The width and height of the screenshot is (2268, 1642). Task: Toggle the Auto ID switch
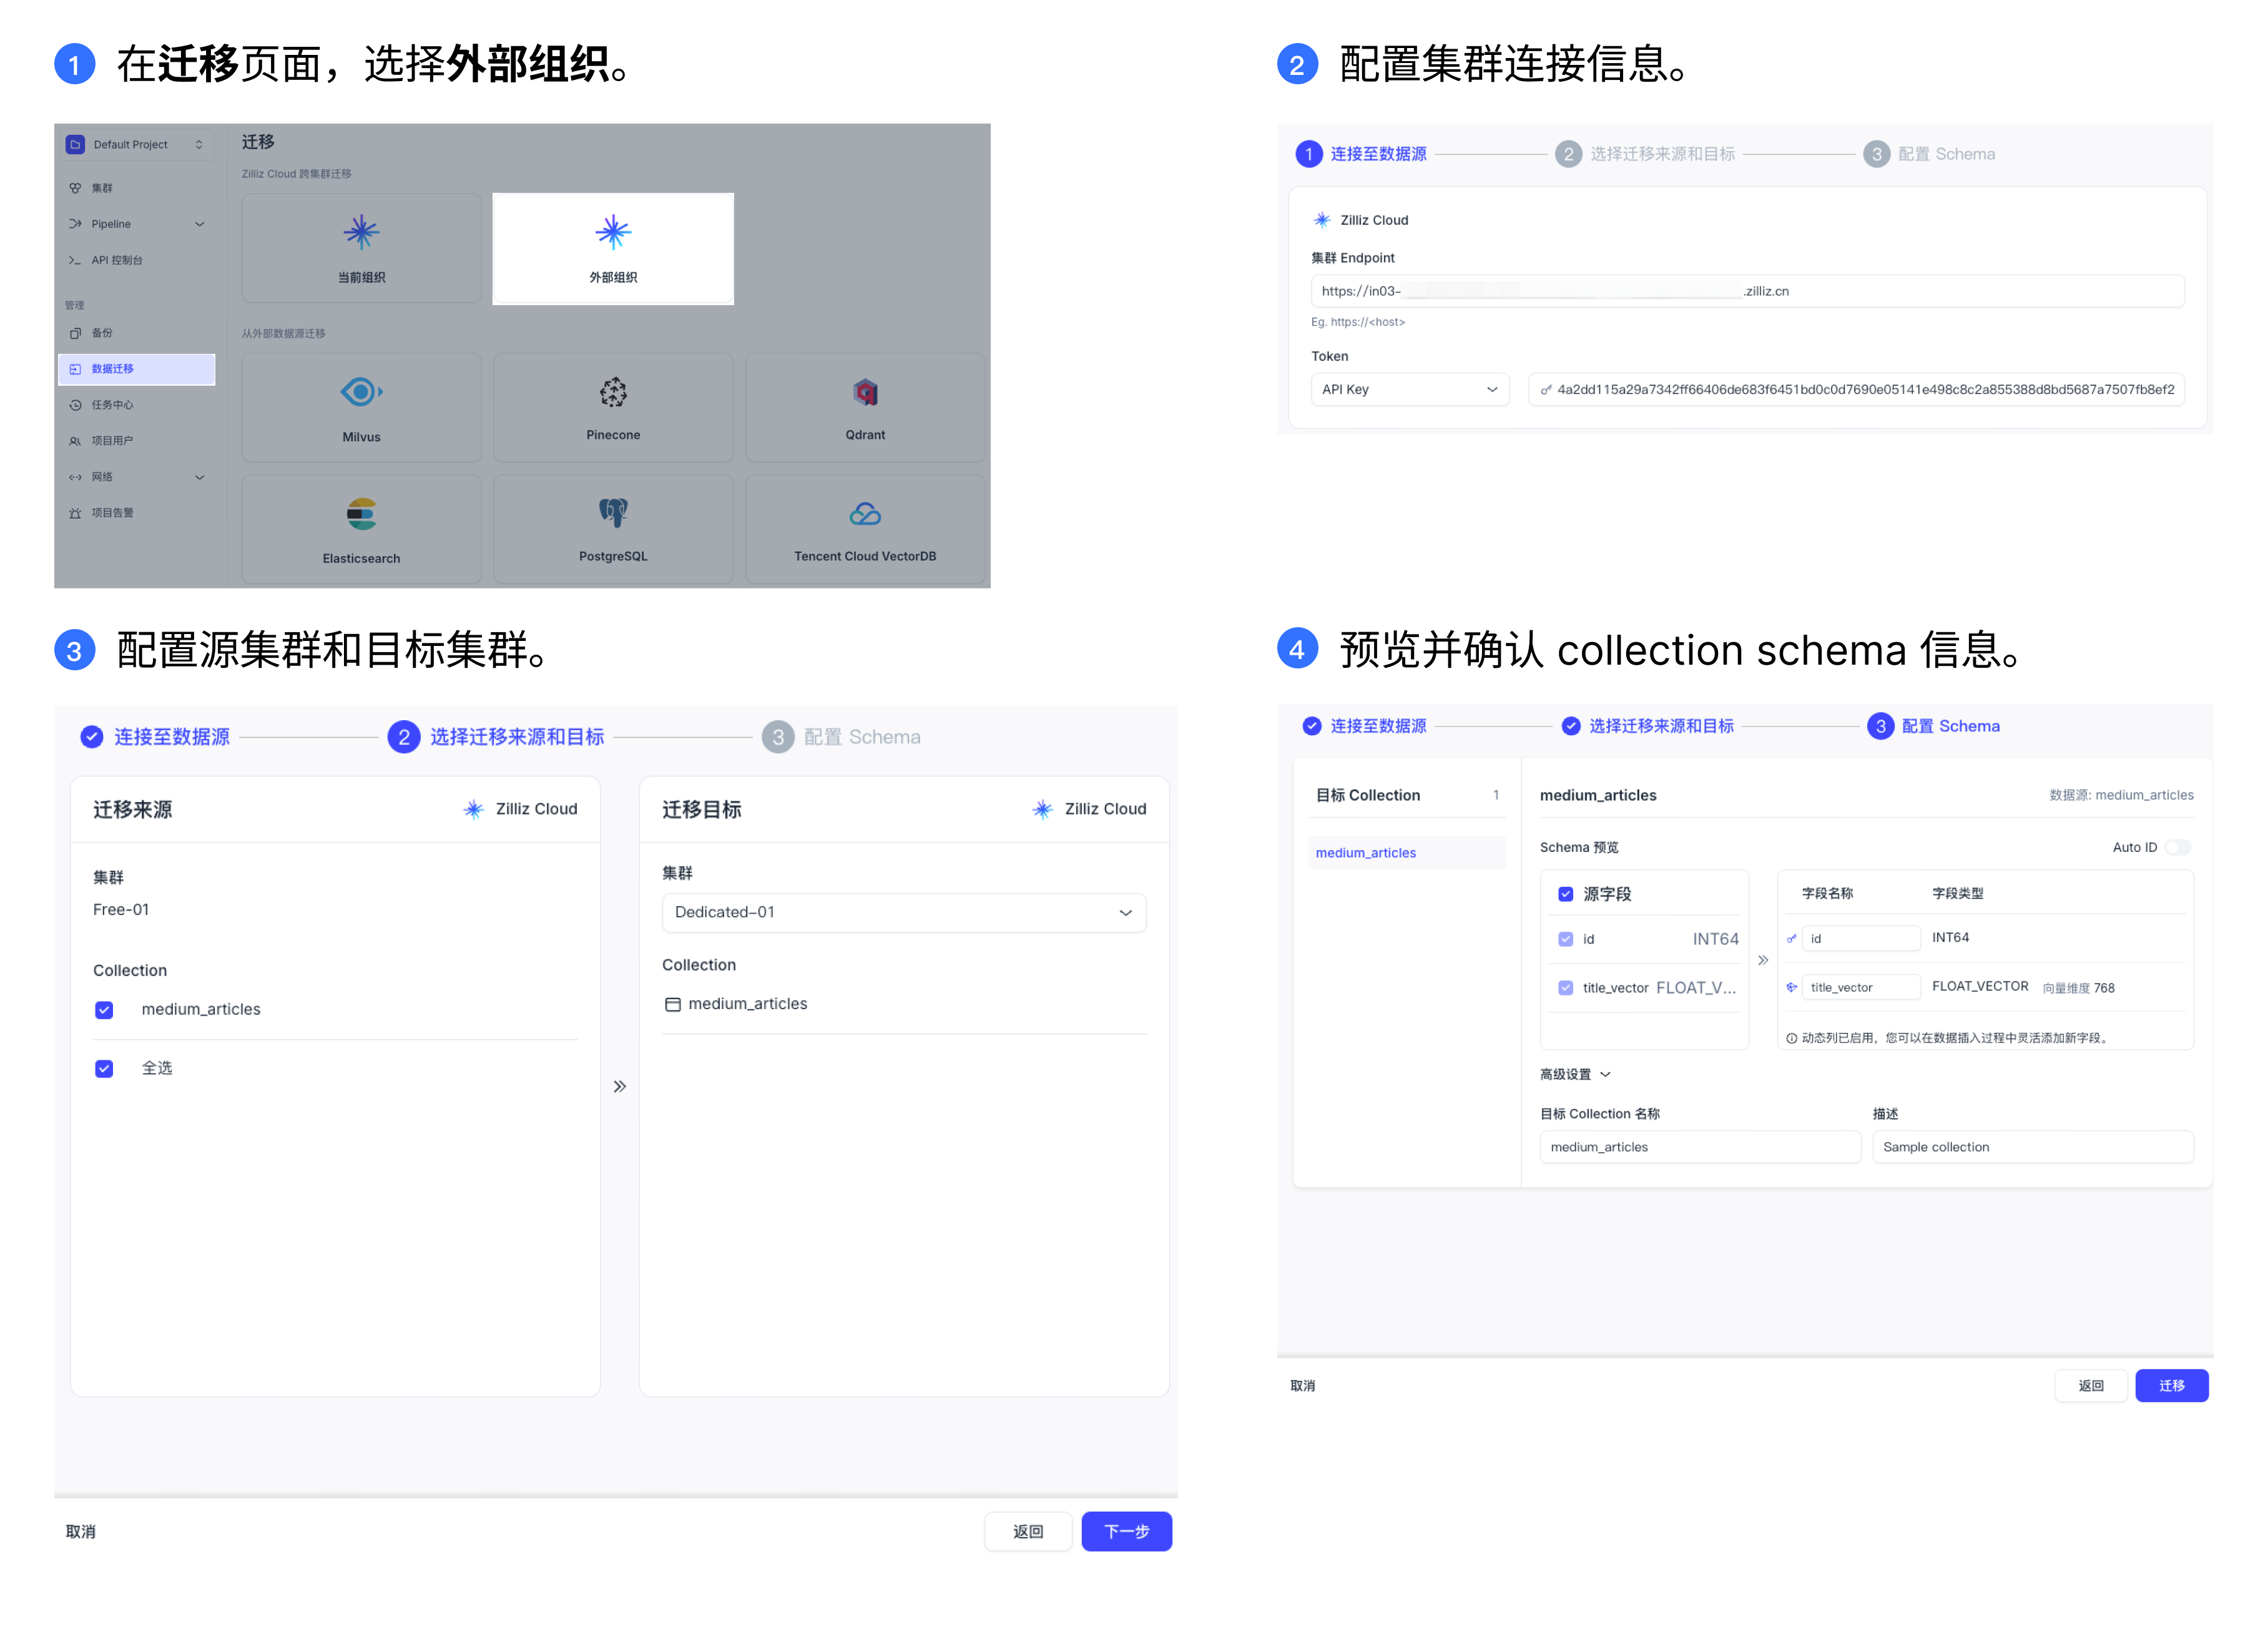tap(2177, 848)
